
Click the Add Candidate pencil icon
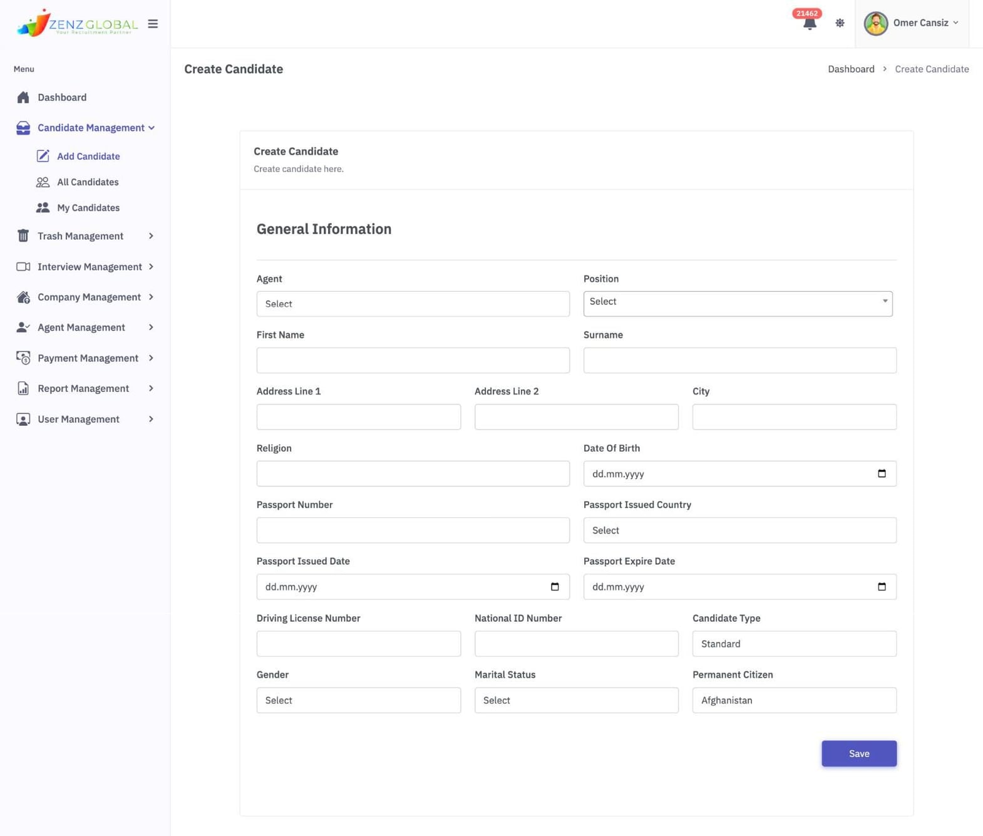43,156
